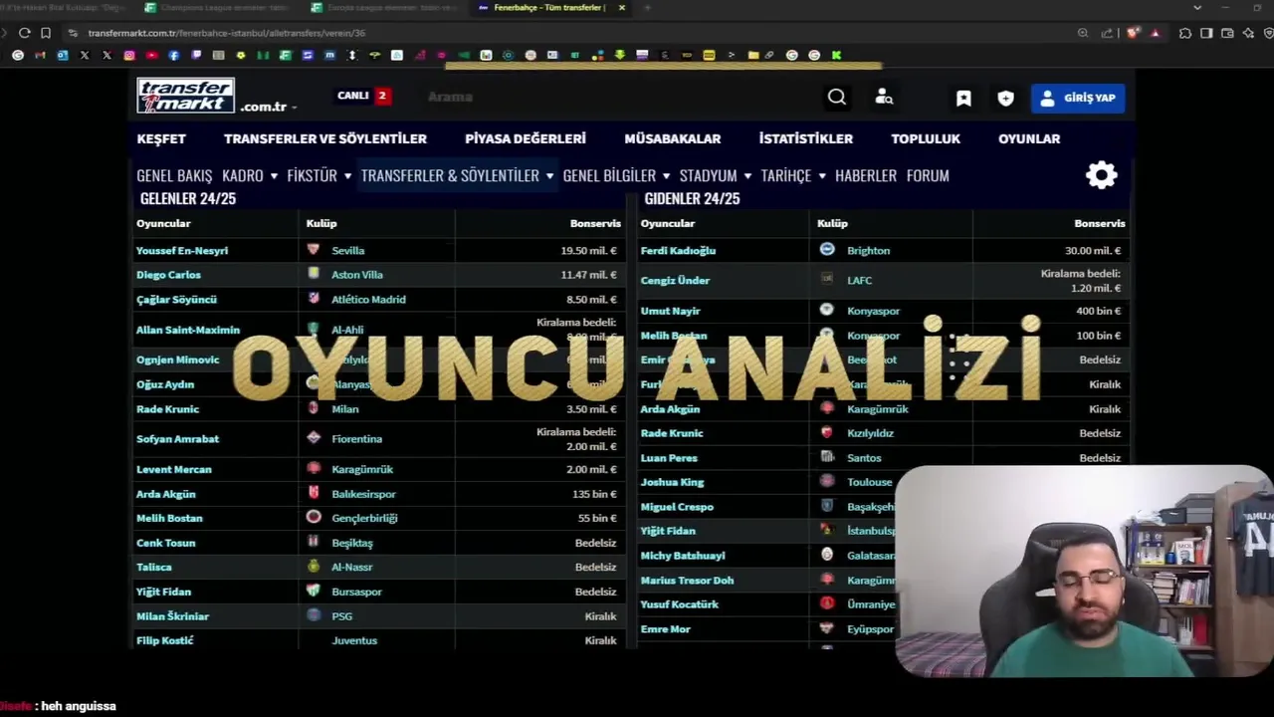Open Instagram bookmark in bookmarks bar
The width and height of the screenshot is (1274, 717).
pos(129,56)
